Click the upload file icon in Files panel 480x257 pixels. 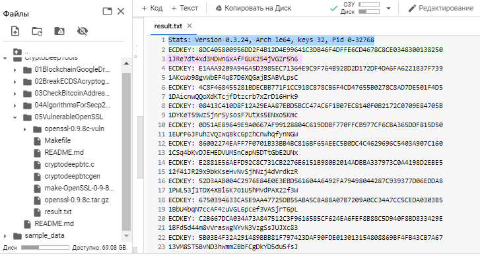click(15, 31)
